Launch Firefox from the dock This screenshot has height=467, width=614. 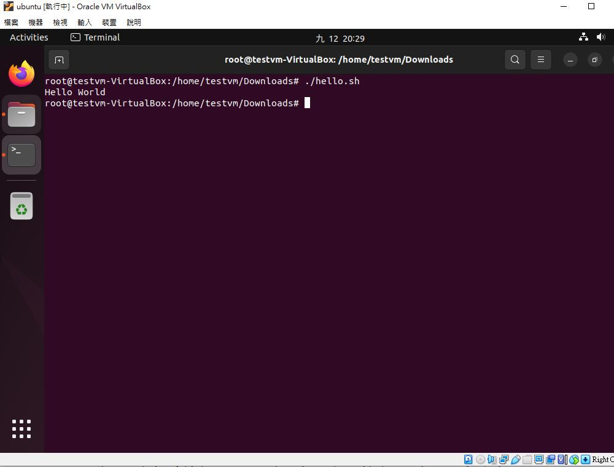21,74
